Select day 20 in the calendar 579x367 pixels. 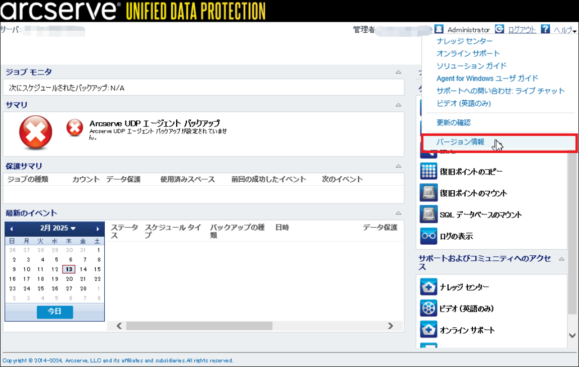69,279
